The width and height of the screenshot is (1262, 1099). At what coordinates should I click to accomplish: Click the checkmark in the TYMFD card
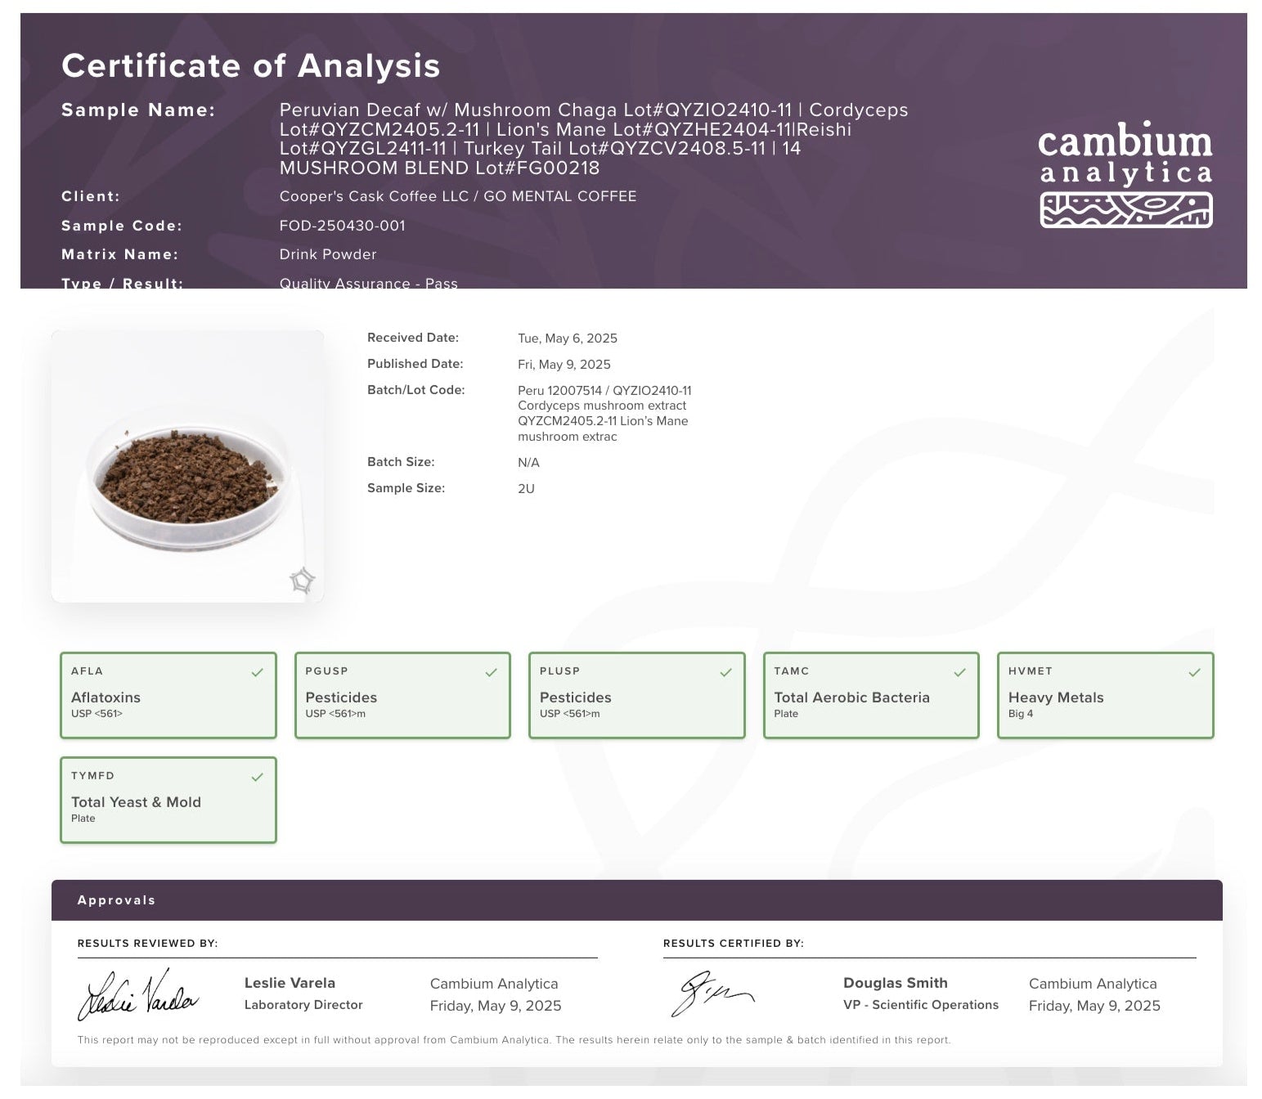click(x=257, y=778)
